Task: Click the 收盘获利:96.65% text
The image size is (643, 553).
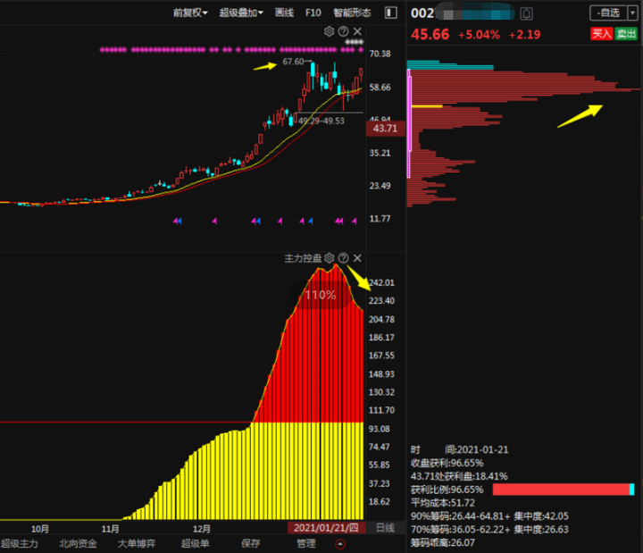Action: click(x=447, y=463)
